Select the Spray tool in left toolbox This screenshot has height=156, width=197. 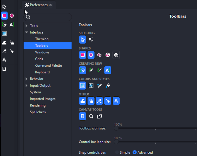[x=12, y=43]
